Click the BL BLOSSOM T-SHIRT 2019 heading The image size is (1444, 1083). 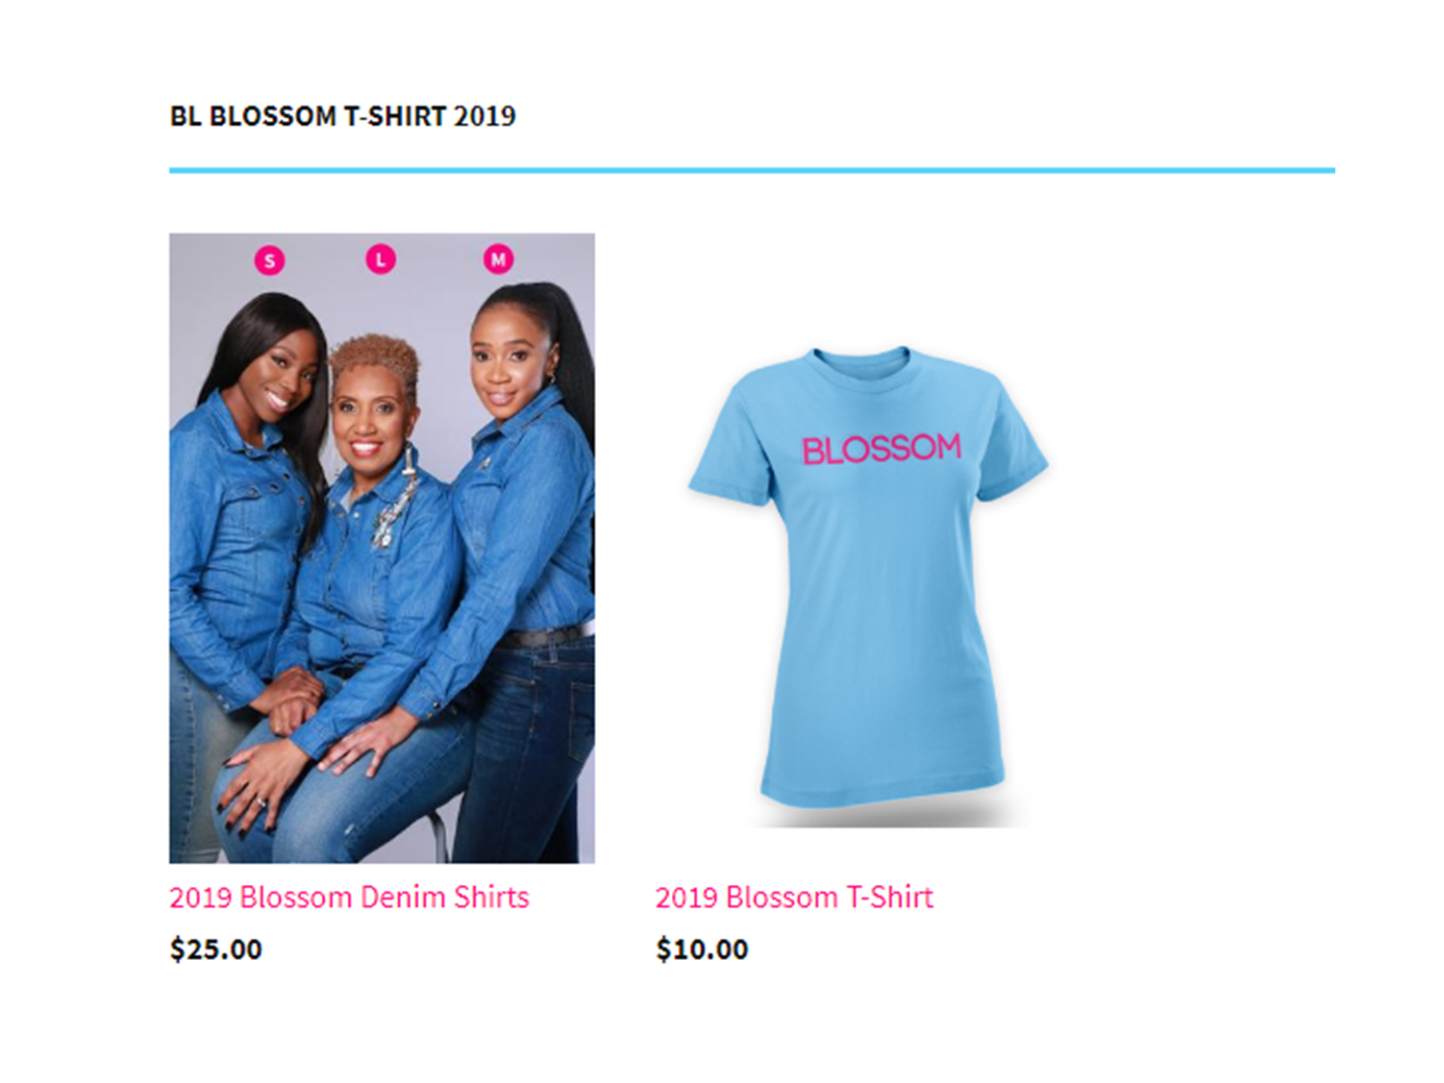click(342, 116)
